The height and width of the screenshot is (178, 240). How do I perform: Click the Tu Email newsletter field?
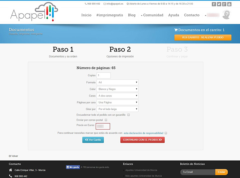click(197, 172)
